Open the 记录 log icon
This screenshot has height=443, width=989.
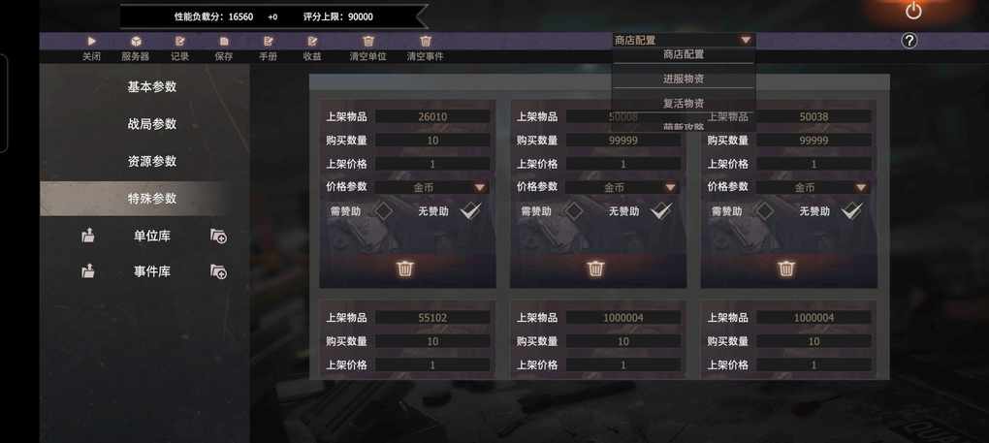179,42
